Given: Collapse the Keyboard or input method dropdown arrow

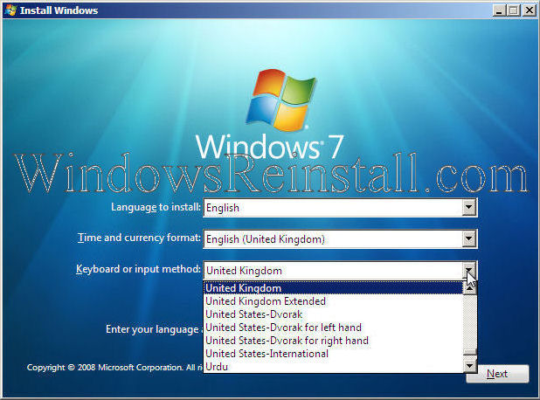Looking at the screenshot, I should [469, 270].
